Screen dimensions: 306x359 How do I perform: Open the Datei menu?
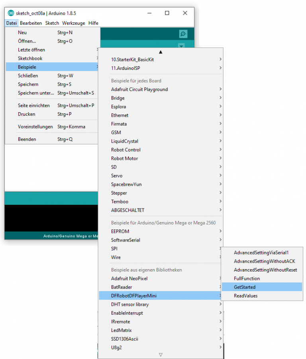pyautogui.click(x=12, y=23)
